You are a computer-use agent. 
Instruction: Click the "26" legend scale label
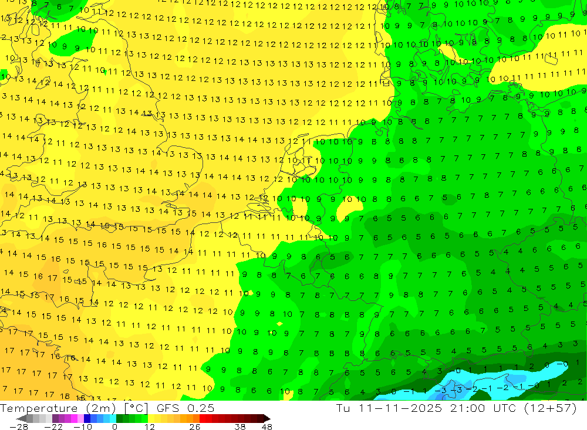click(195, 427)
